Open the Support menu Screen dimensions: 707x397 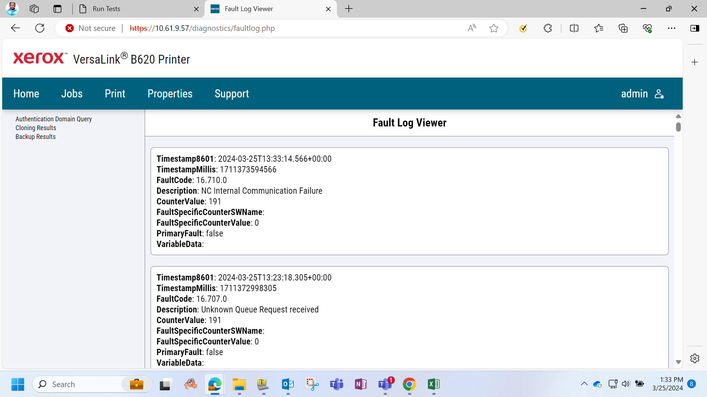coord(232,94)
